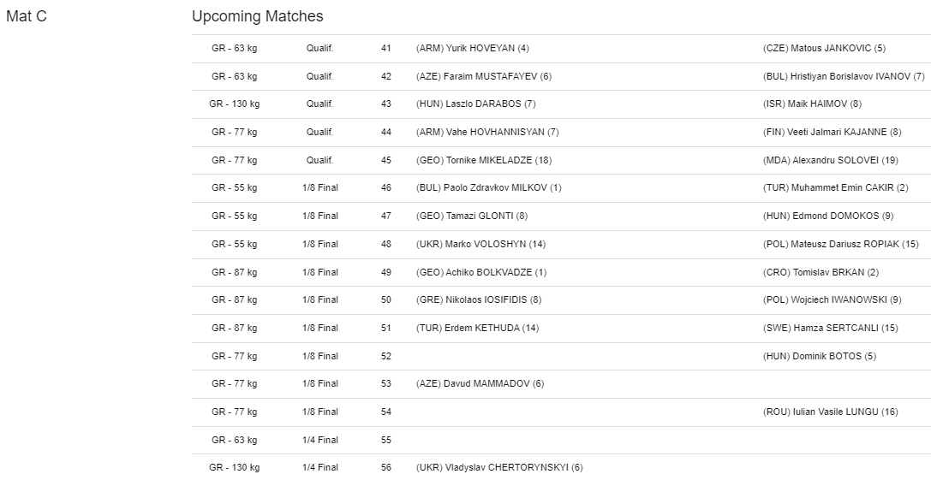Click Laszlo DARABOS in GR 130 kg

click(475, 104)
